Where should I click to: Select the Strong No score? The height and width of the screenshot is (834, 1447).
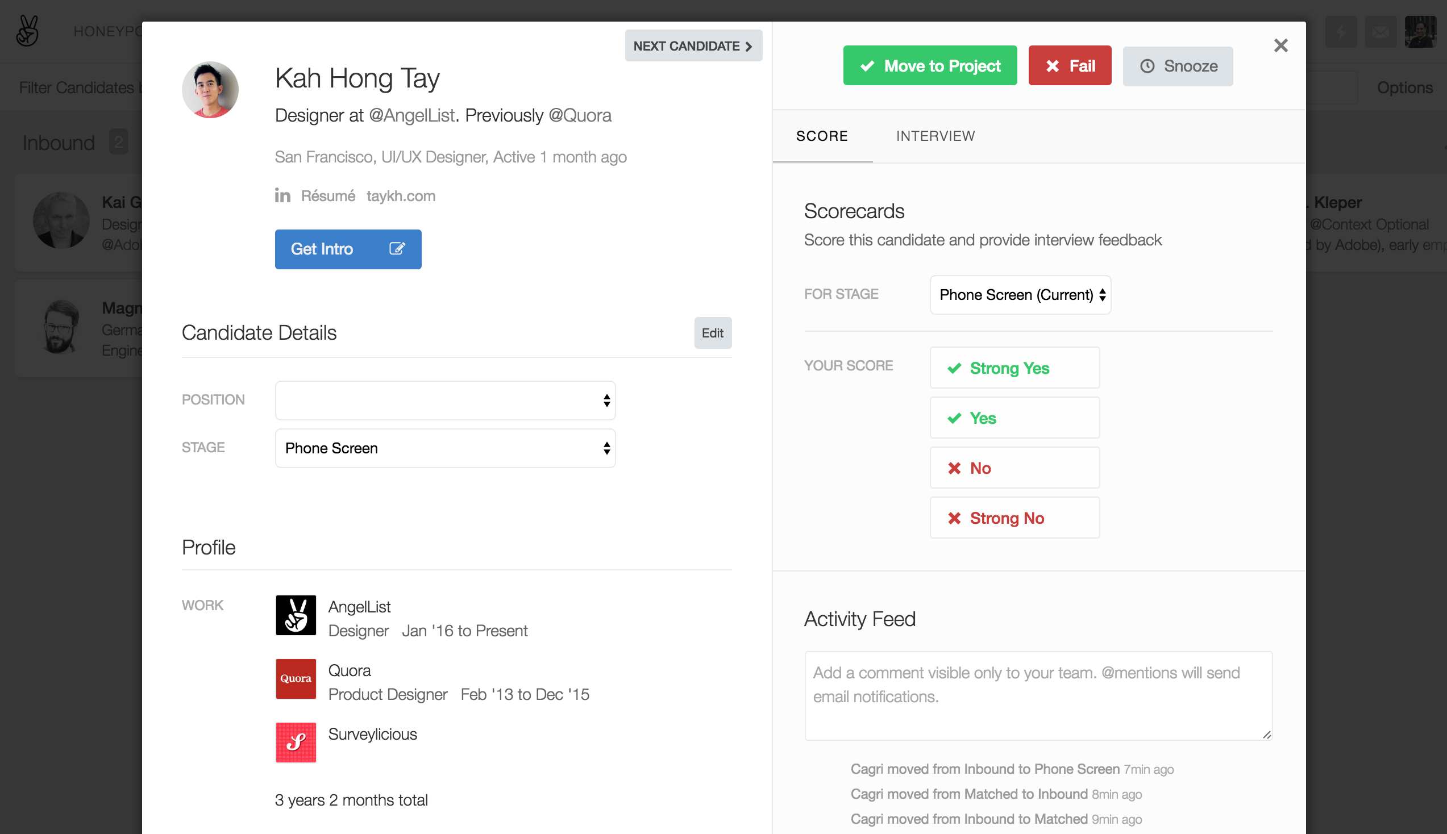click(1014, 518)
